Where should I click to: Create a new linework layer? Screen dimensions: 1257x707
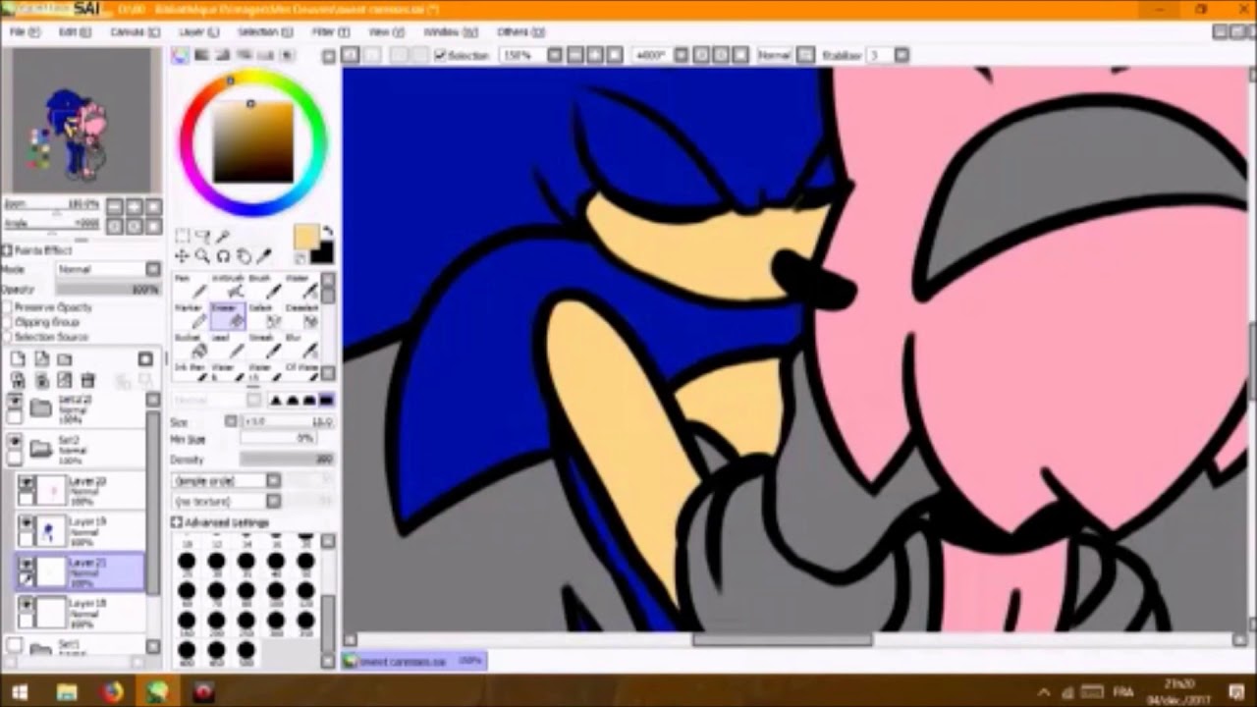coord(41,359)
